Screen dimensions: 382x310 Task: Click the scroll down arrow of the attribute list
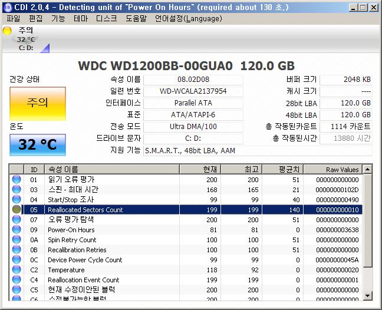pyautogui.click(x=367, y=296)
